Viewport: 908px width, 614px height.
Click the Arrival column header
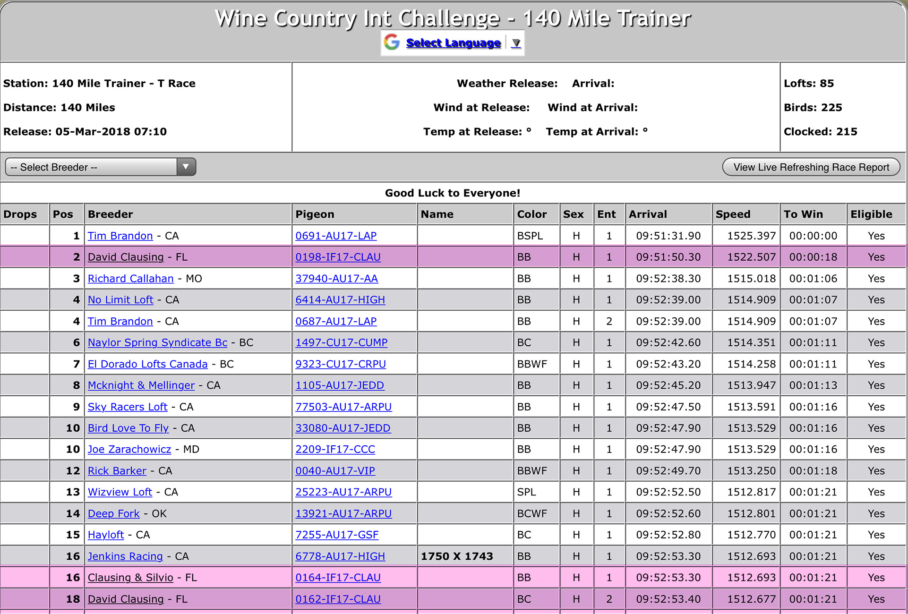click(x=648, y=214)
